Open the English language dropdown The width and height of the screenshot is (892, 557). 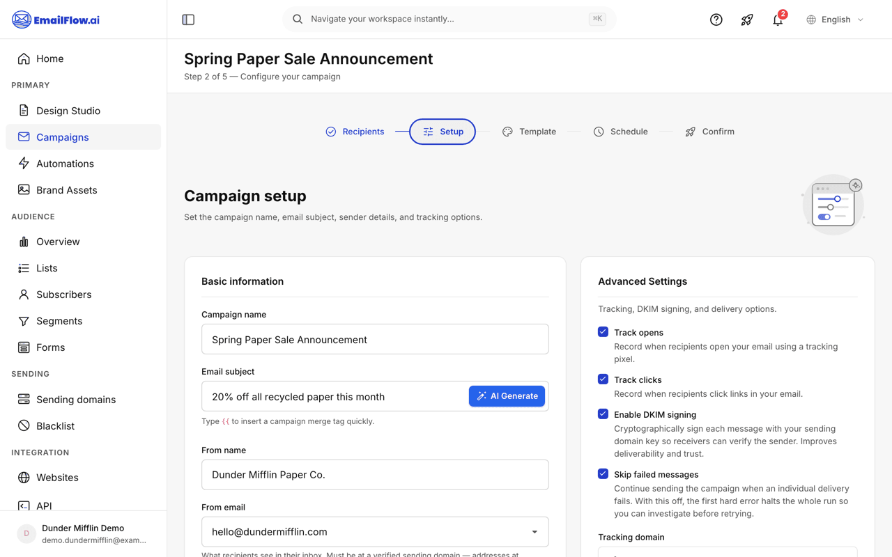click(x=835, y=19)
